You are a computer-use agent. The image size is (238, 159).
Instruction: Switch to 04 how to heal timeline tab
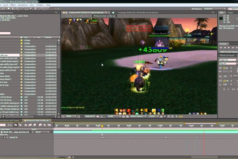click(x=38, y=120)
